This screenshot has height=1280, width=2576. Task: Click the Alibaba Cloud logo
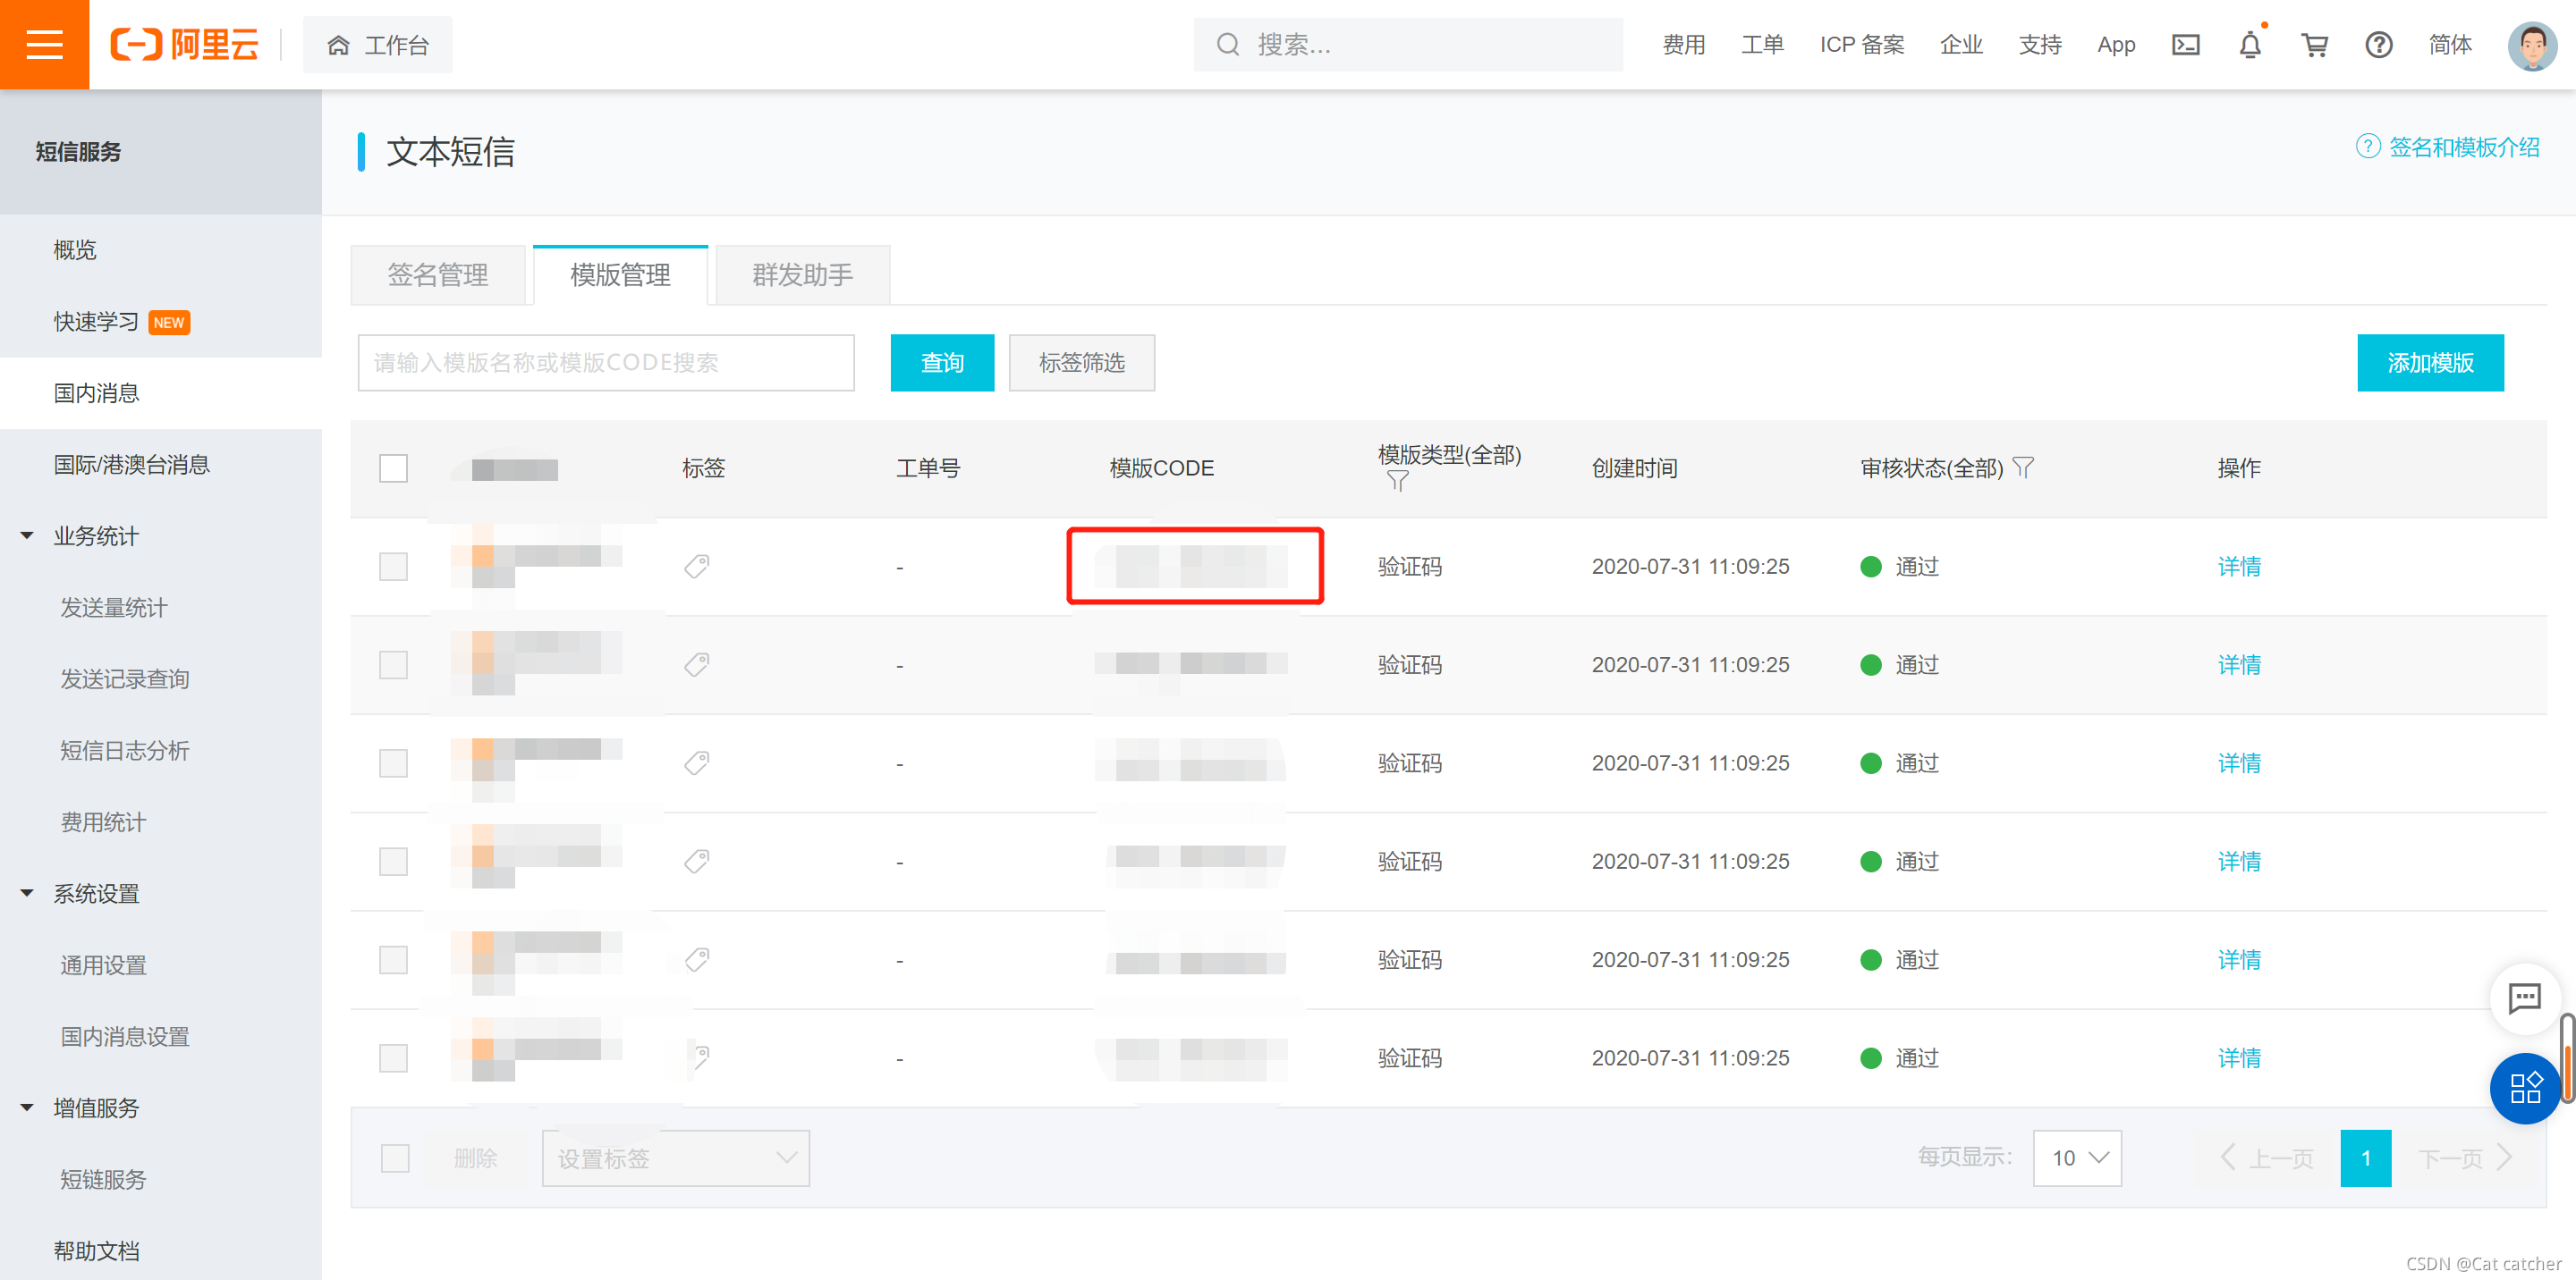click(184, 45)
